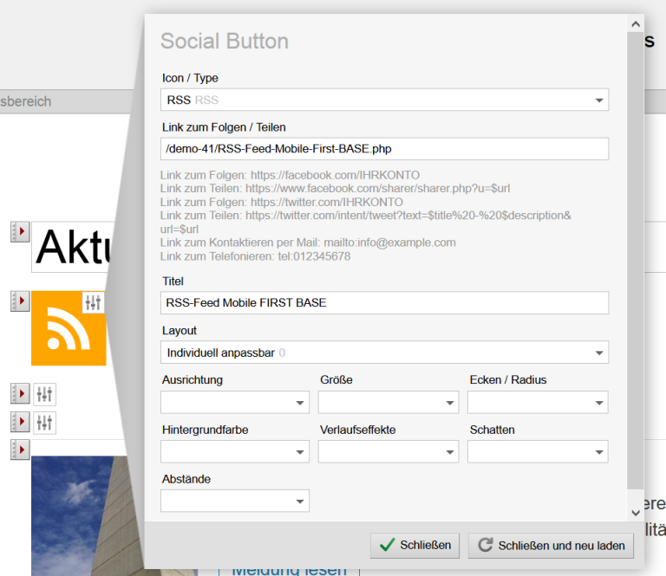The image size is (666, 576).
Task: Open the Hintergrundfarbe dropdown
Action: [x=235, y=452]
